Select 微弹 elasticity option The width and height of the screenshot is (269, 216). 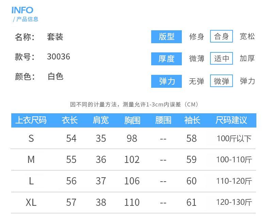(221, 81)
